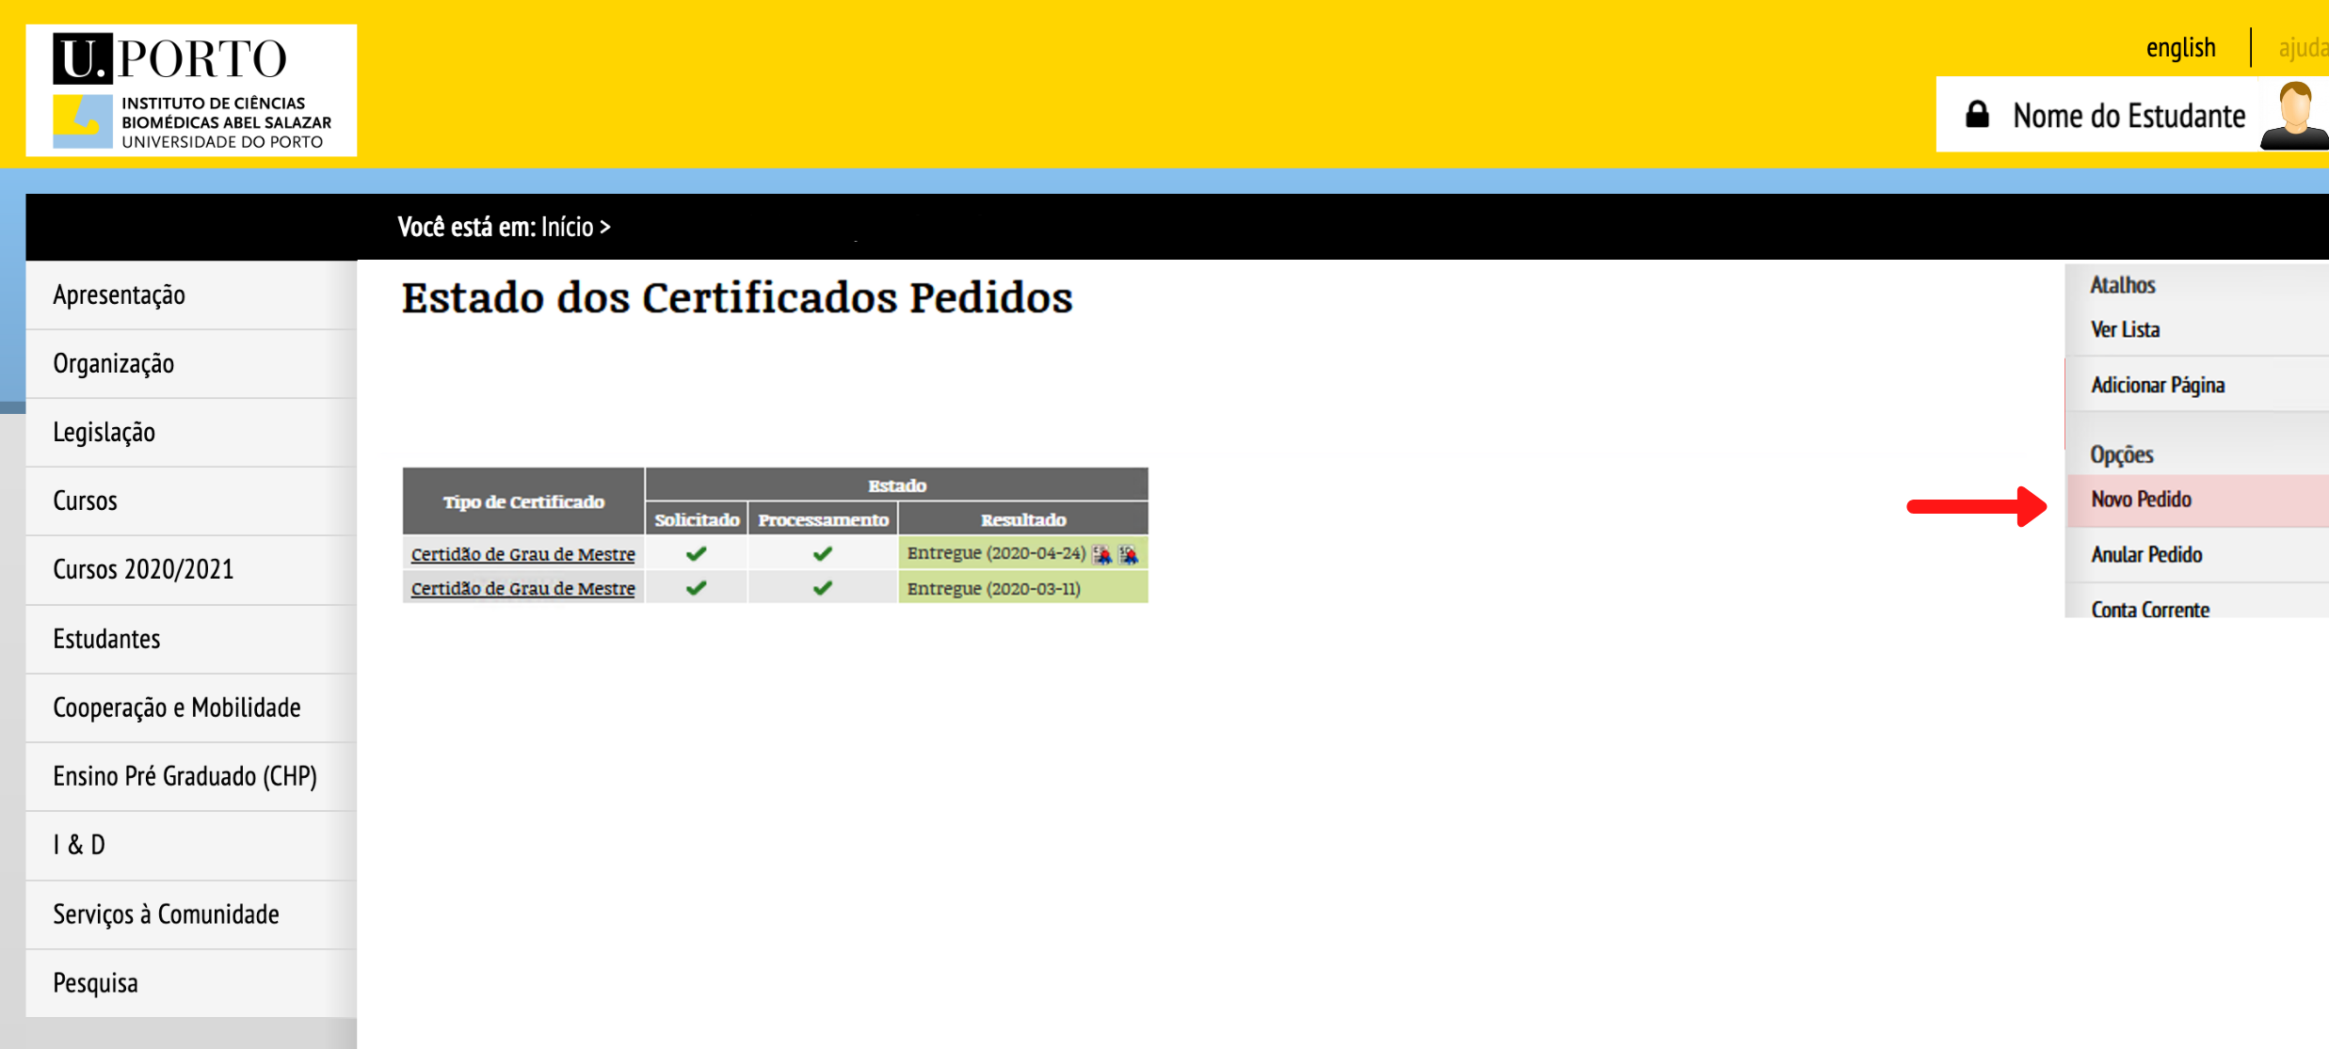Click the Processamento checkmark in the 2020-04-24 row

823,554
